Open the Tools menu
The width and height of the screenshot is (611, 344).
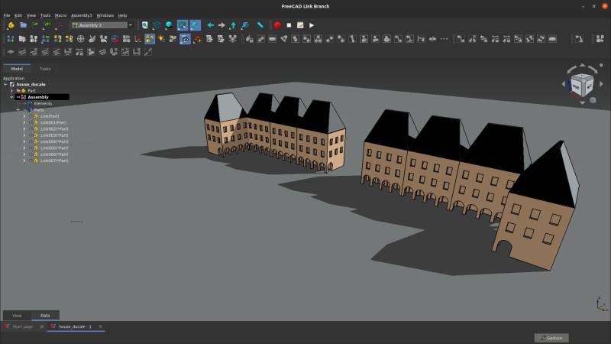point(45,15)
